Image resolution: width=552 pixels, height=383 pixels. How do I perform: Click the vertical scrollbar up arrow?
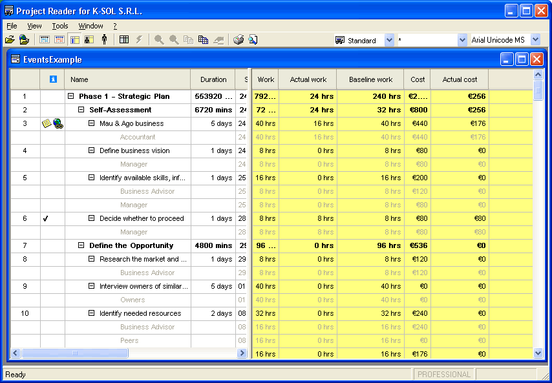tap(538, 74)
